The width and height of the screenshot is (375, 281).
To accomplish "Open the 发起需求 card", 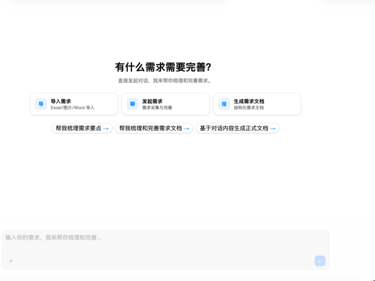I will pos(166,104).
